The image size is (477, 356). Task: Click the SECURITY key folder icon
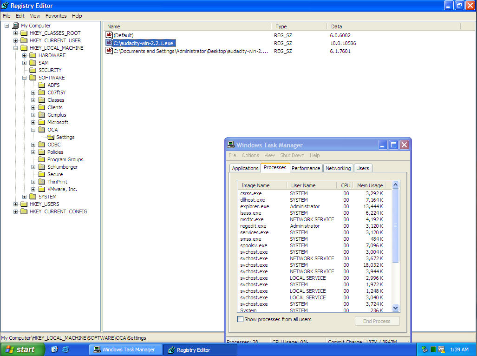tap(33, 70)
